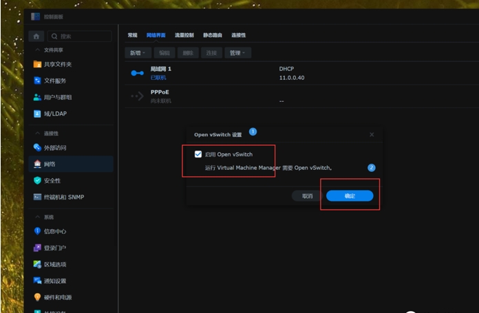479x313 pixels.
Task: Close the Open vSwitch 设置 dialog
Action: click(x=372, y=135)
